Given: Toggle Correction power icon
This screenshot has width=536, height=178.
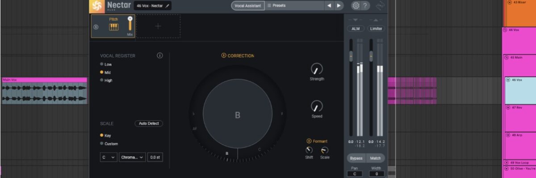Looking at the screenshot, I should pos(224,56).
